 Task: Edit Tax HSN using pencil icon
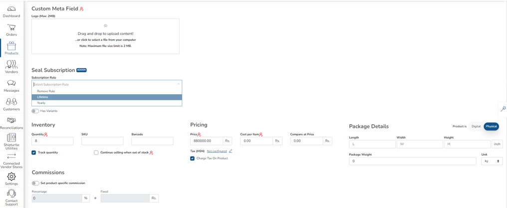tap(230, 151)
